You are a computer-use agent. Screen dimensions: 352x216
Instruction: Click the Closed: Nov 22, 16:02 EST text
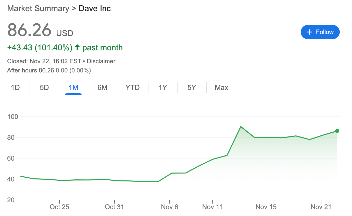tap(44, 61)
